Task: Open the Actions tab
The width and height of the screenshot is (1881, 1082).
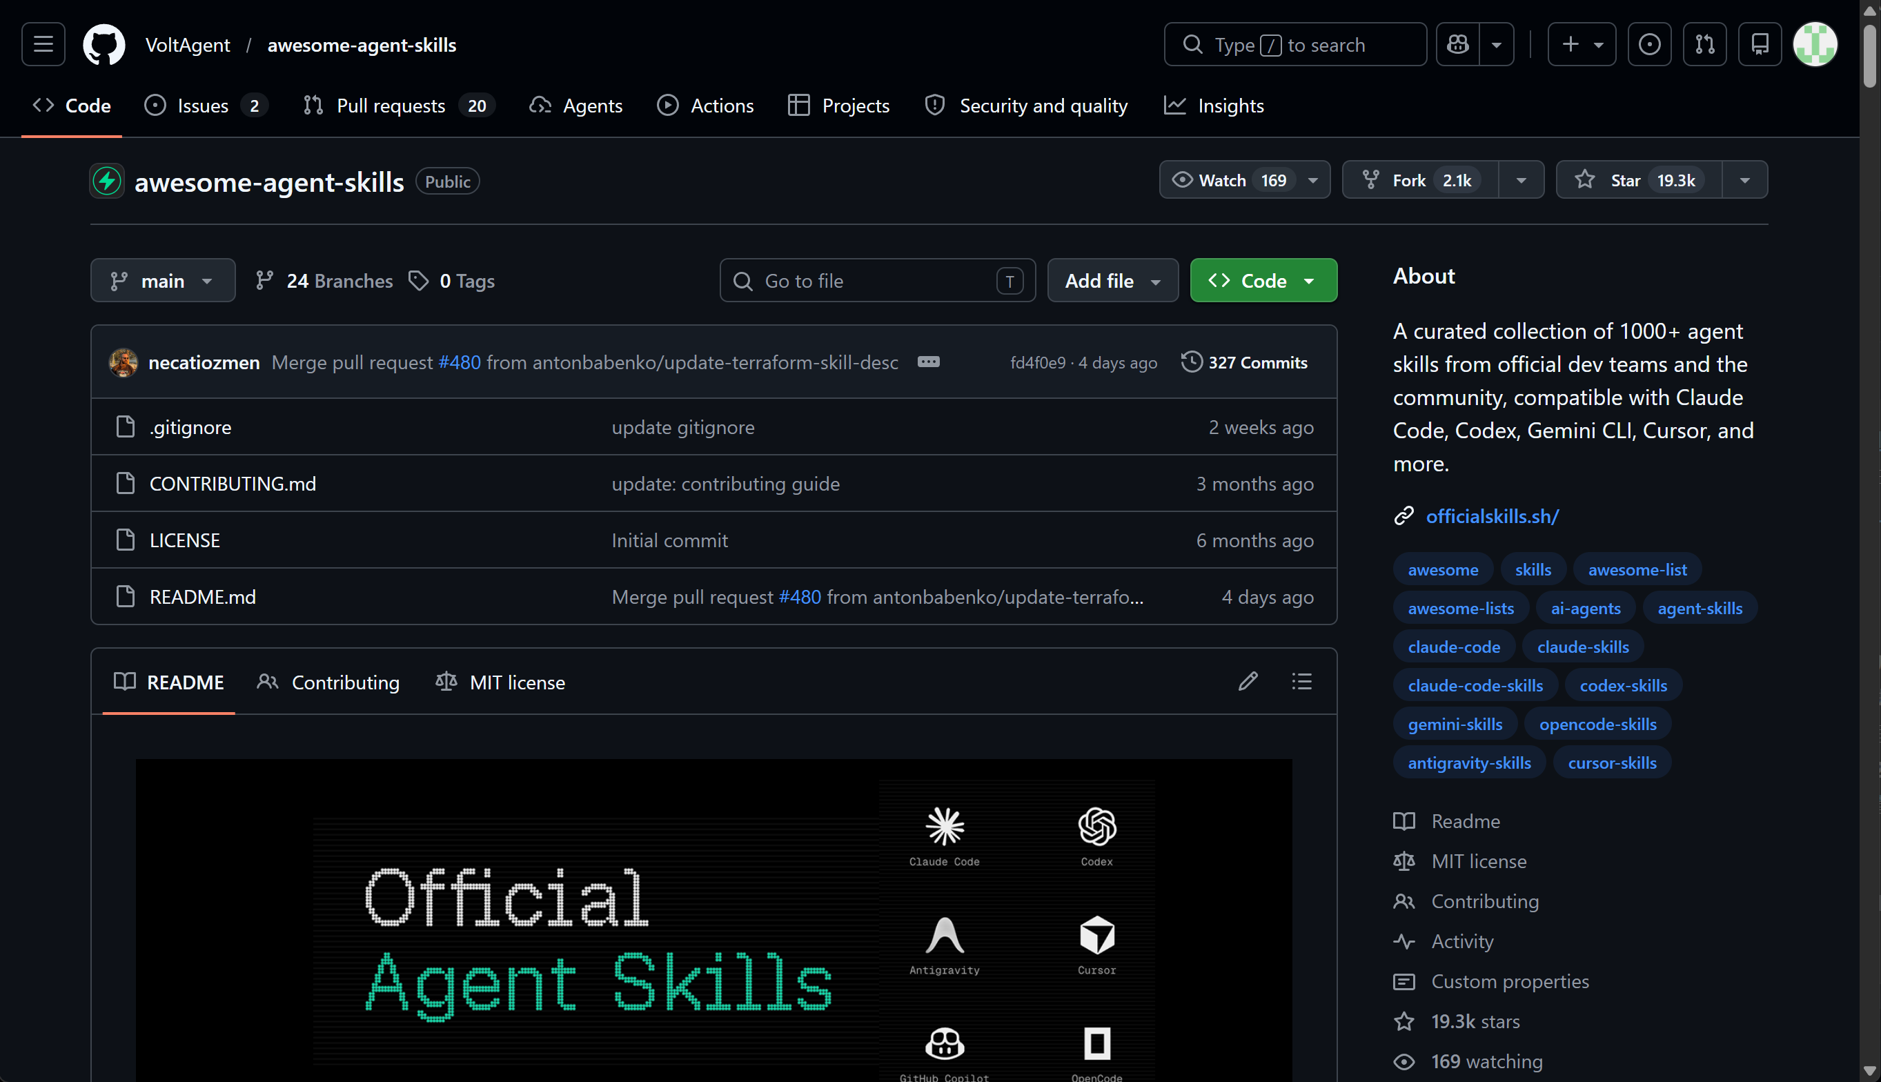Action: 706,106
